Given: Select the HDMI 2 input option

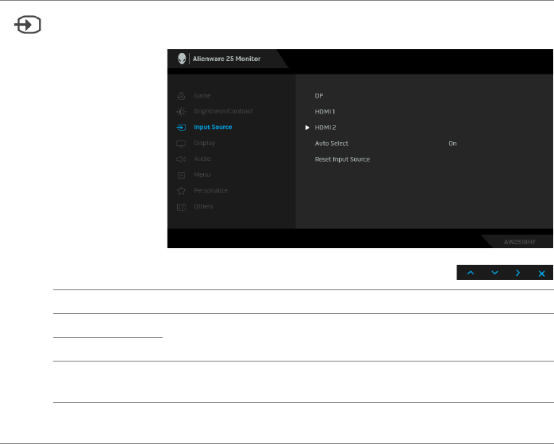Looking at the screenshot, I should click(325, 128).
